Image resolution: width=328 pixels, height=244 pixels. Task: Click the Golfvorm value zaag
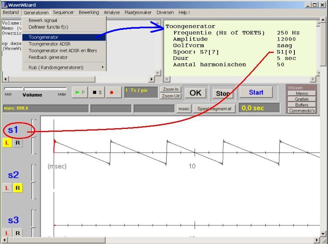(284, 46)
